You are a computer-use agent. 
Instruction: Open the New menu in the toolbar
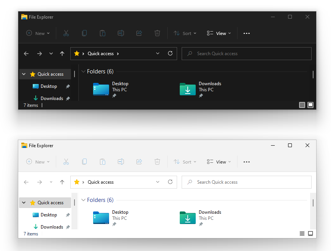38,33
